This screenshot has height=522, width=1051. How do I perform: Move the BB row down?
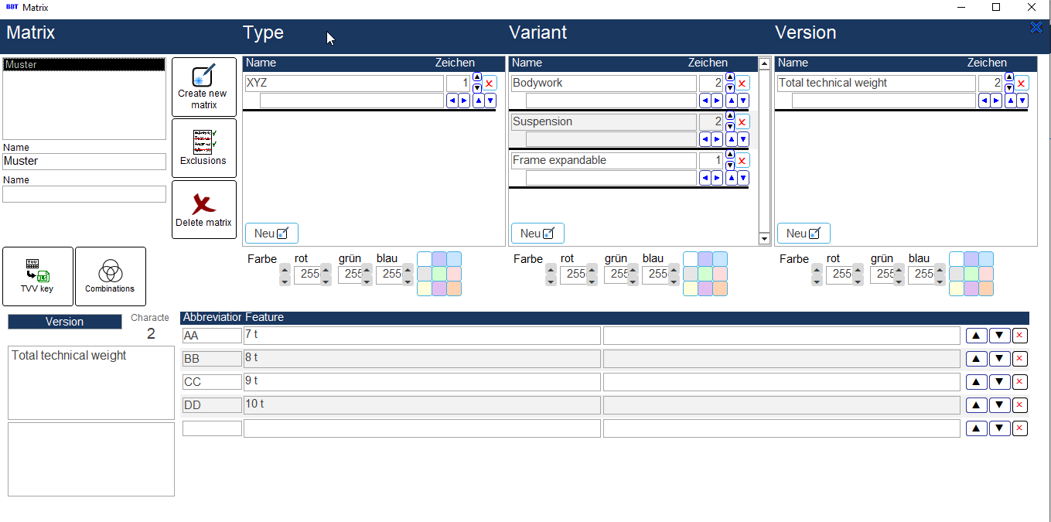(x=1000, y=359)
